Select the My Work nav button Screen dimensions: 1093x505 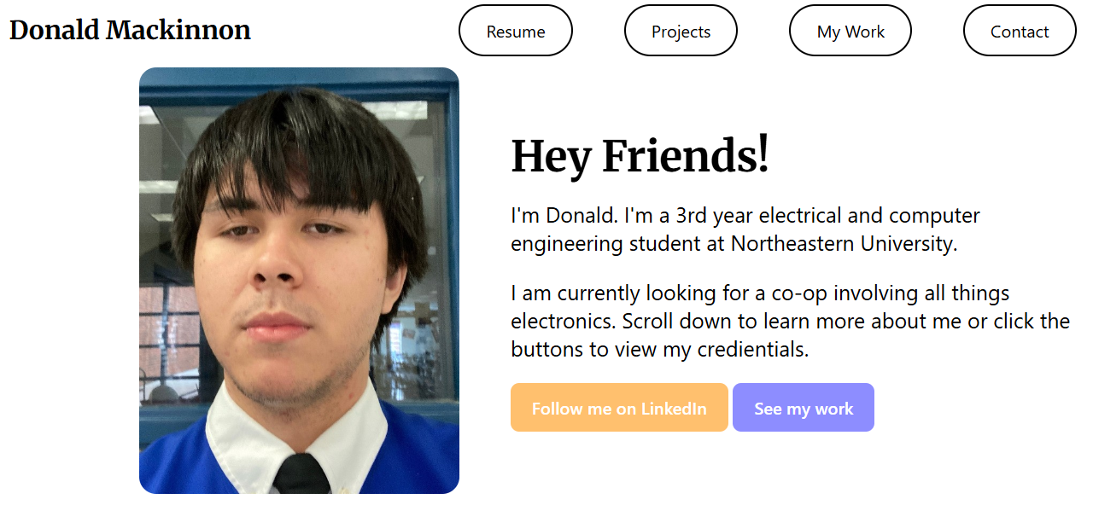click(850, 32)
